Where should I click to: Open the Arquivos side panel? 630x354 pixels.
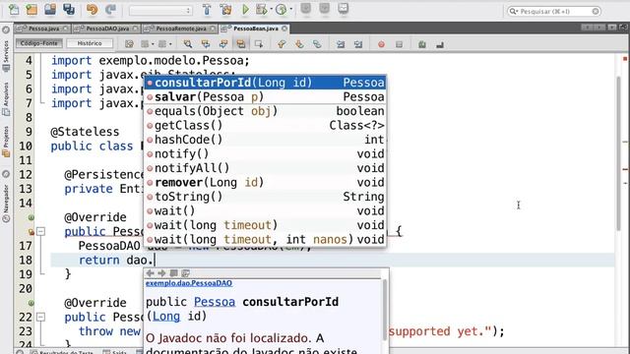point(6,98)
